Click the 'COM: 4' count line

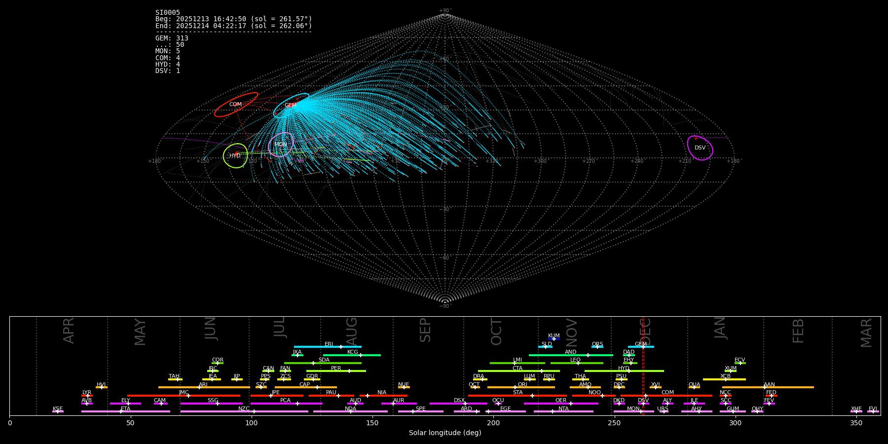point(168,58)
